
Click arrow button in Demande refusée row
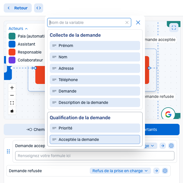(156, 171)
